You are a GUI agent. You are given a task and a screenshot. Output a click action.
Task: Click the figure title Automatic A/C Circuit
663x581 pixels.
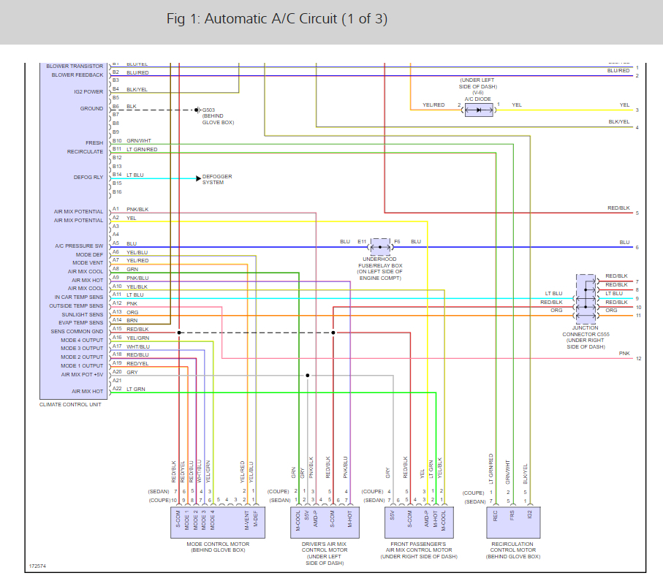(277, 19)
